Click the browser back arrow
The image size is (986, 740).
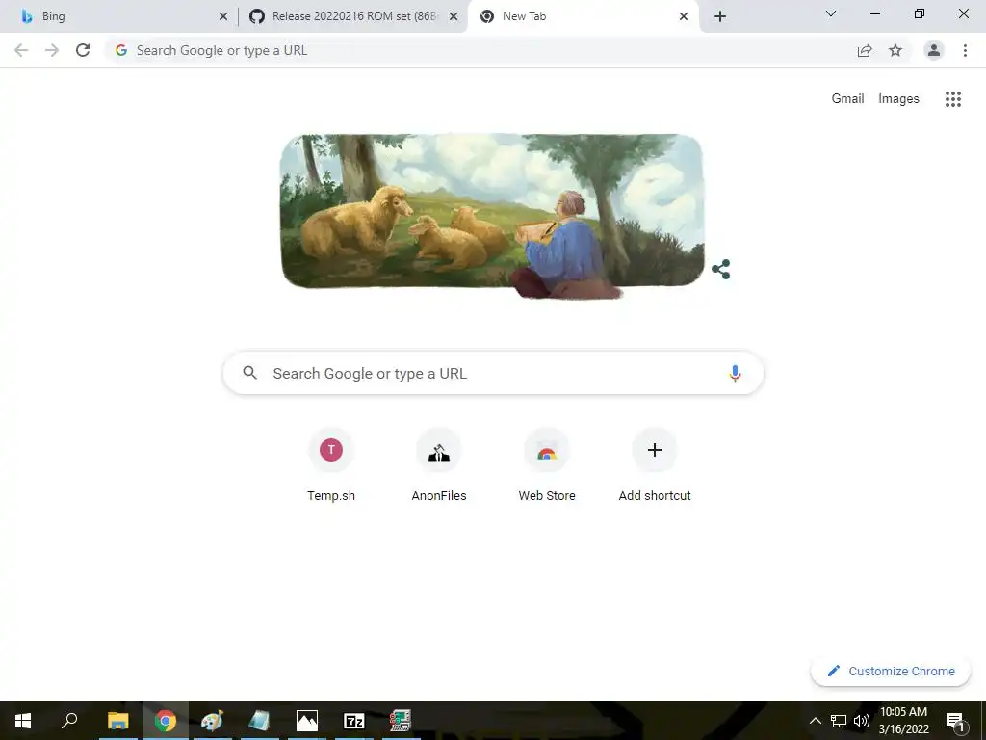click(21, 50)
